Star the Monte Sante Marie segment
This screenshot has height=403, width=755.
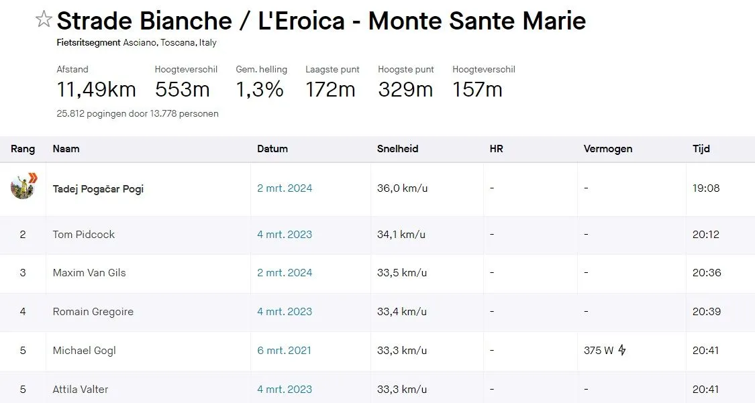click(x=44, y=19)
